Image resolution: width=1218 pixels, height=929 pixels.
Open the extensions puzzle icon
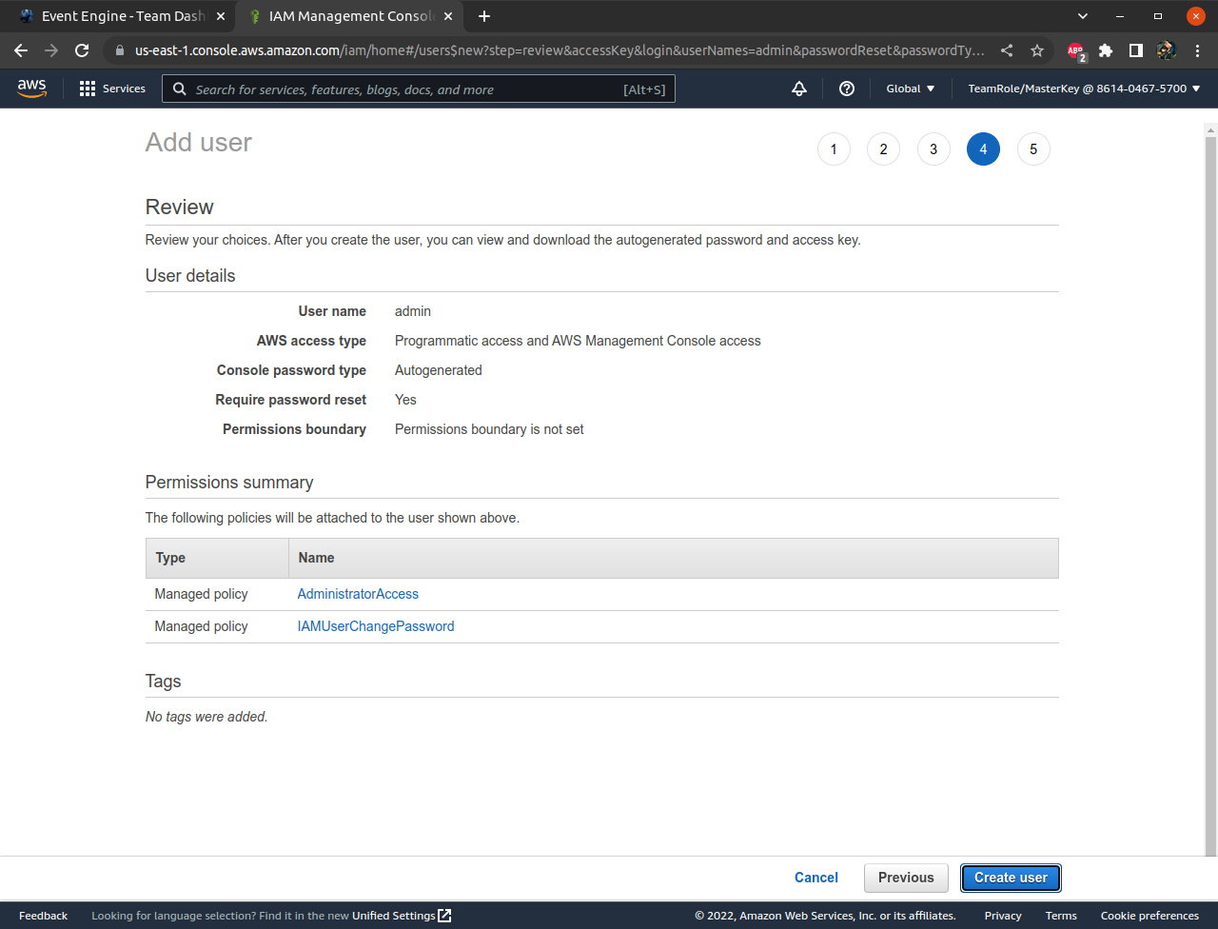pyautogui.click(x=1106, y=50)
